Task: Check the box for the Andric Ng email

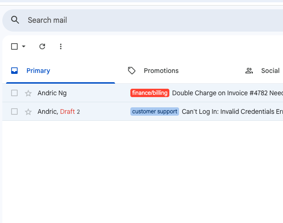Action: click(14, 93)
